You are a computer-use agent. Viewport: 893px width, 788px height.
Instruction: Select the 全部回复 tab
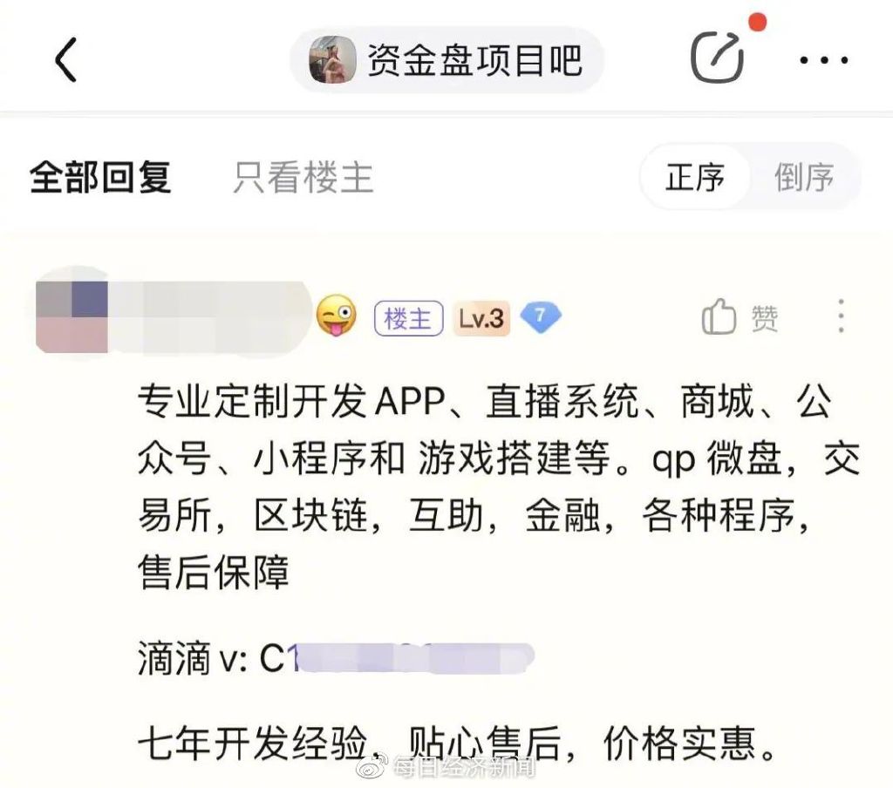100,177
